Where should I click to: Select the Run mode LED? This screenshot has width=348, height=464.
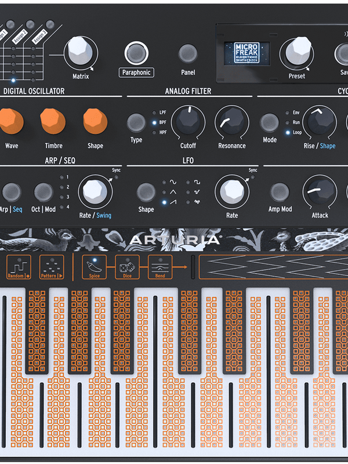click(287, 122)
